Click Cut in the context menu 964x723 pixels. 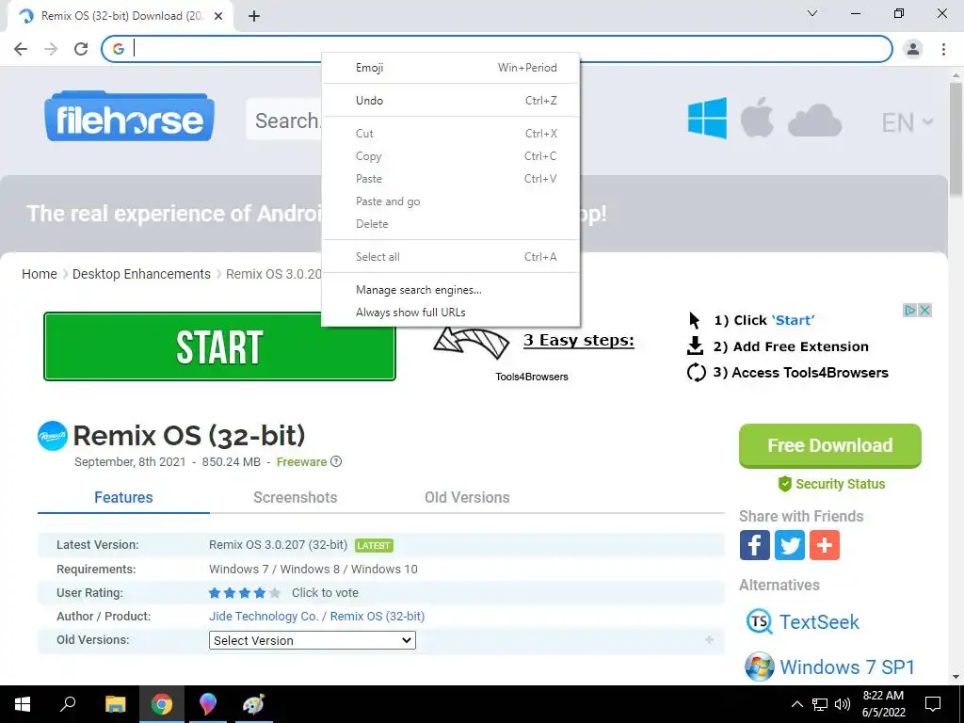451,134
